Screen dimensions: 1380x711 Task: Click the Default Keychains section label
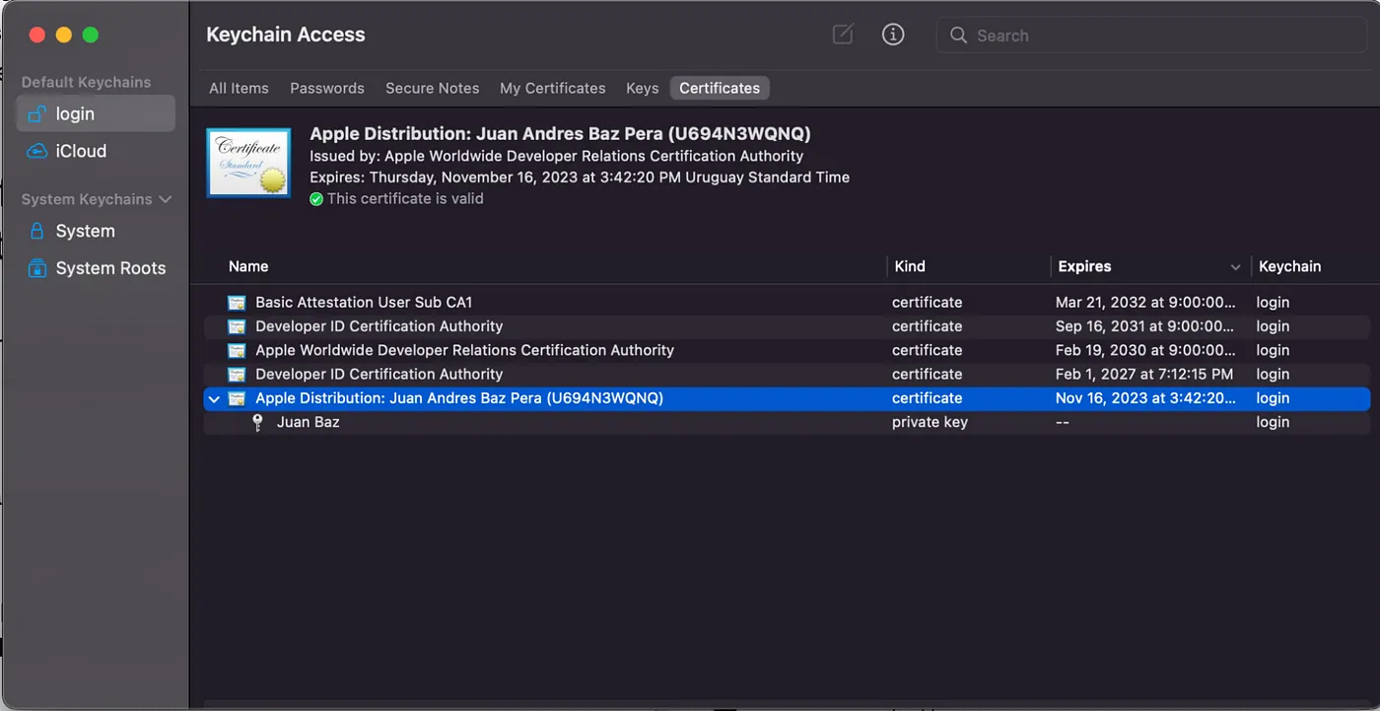pyautogui.click(x=87, y=82)
